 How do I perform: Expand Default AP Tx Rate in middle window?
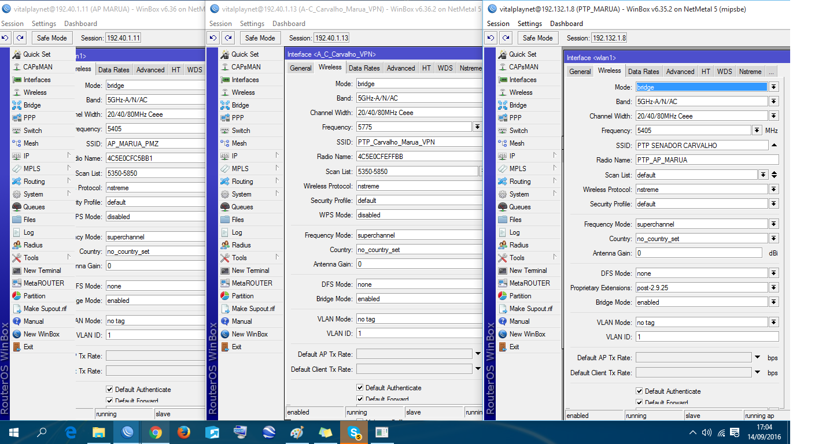[x=478, y=354]
